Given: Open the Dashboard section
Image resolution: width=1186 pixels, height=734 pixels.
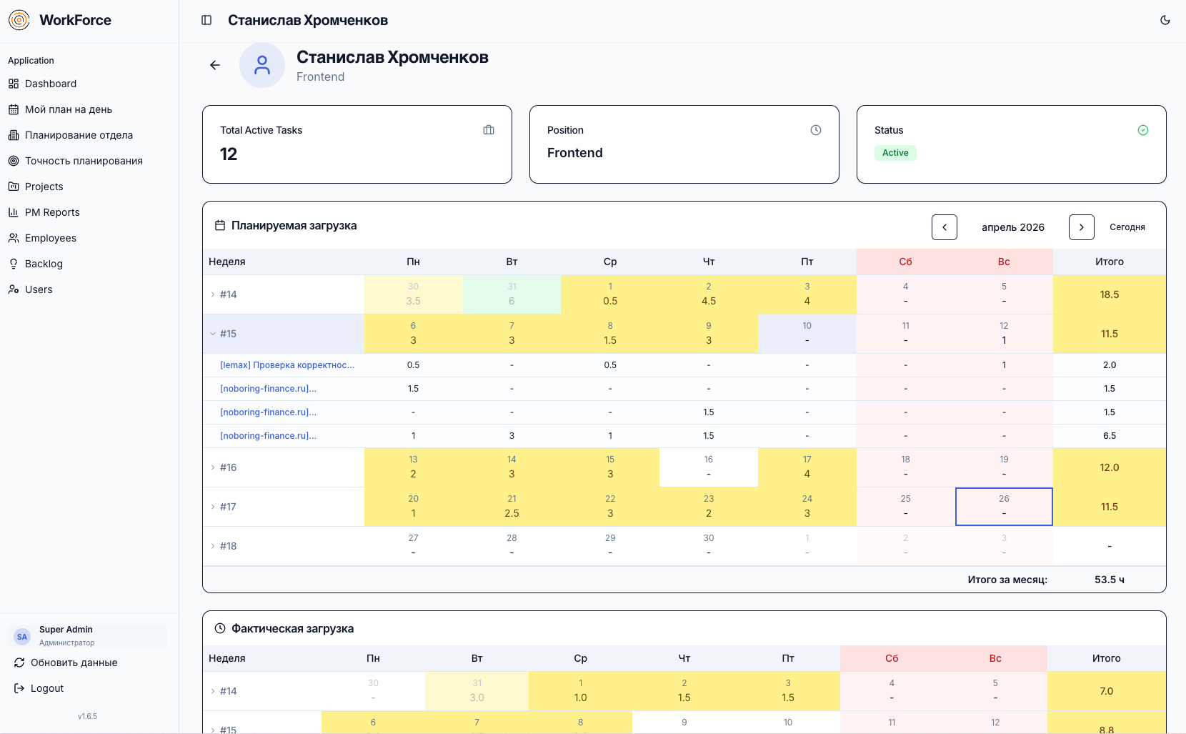Looking at the screenshot, I should coord(50,84).
